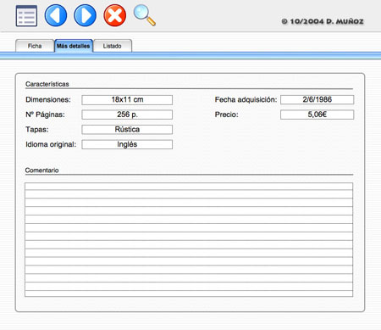This screenshot has width=381, height=330.
Task: Edit the Tapas field Rústica
Action: click(x=127, y=130)
